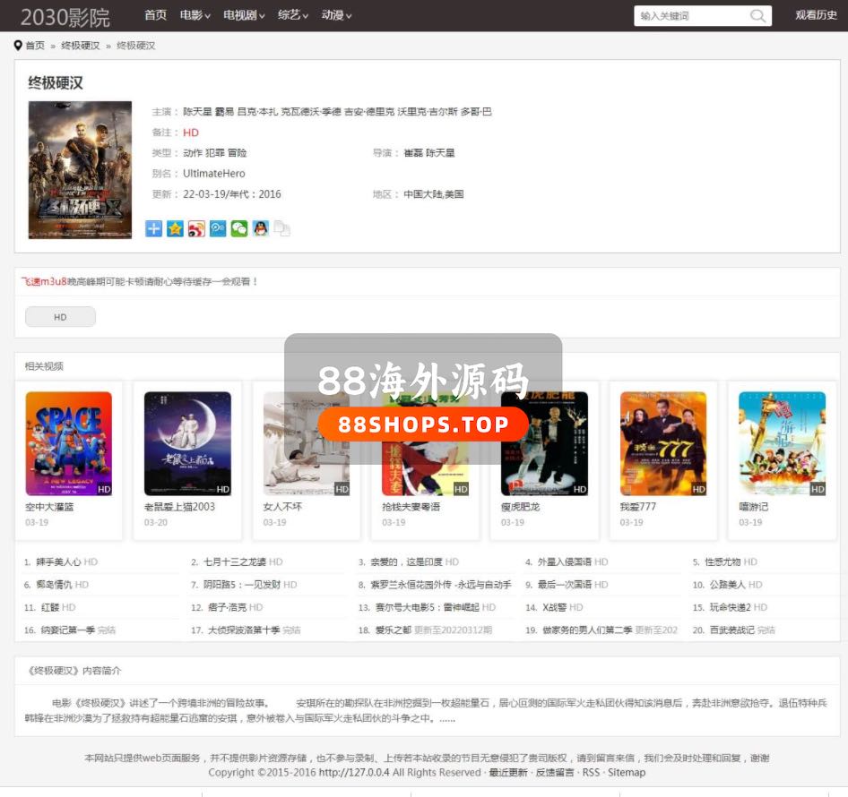The height and width of the screenshot is (797, 848).
Task: Click the Sitemap footer link
Action: (626, 772)
